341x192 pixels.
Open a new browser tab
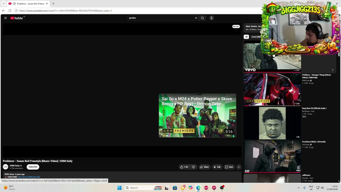click(x=53, y=4)
